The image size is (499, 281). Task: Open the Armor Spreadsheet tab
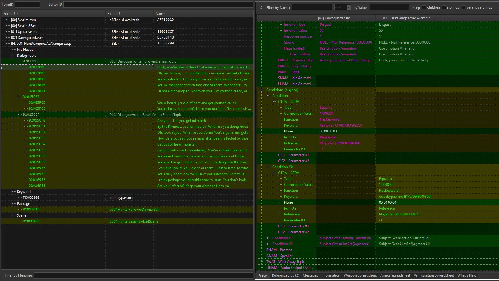point(395,275)
